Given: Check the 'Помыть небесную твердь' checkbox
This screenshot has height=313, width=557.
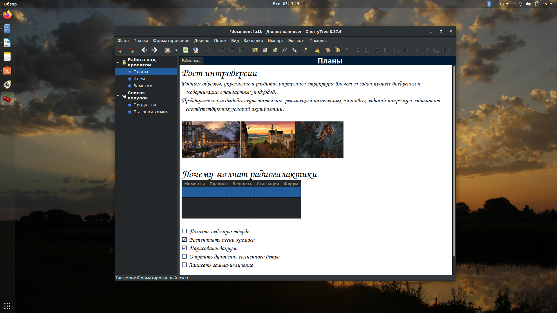Looking at the screenshot, I should point(185,231).
